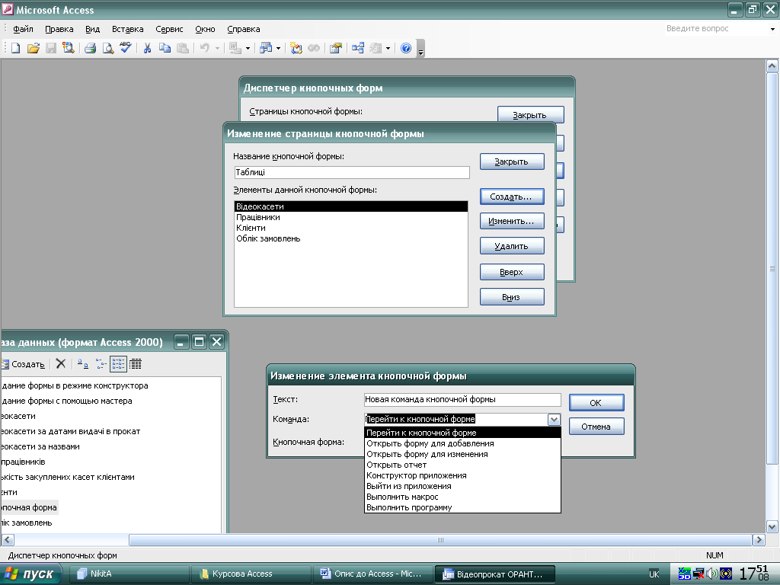Choose 'Выйти из приложения' from command list
This screenshot has height=585, width=780.
462,486
